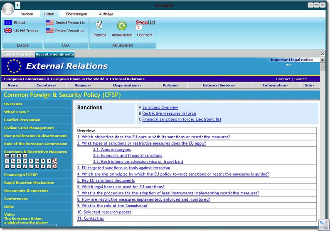Choose the 'es' language box in sidebar
The height and width of the screenshot is (231, 330).
(x=25, y=156)
